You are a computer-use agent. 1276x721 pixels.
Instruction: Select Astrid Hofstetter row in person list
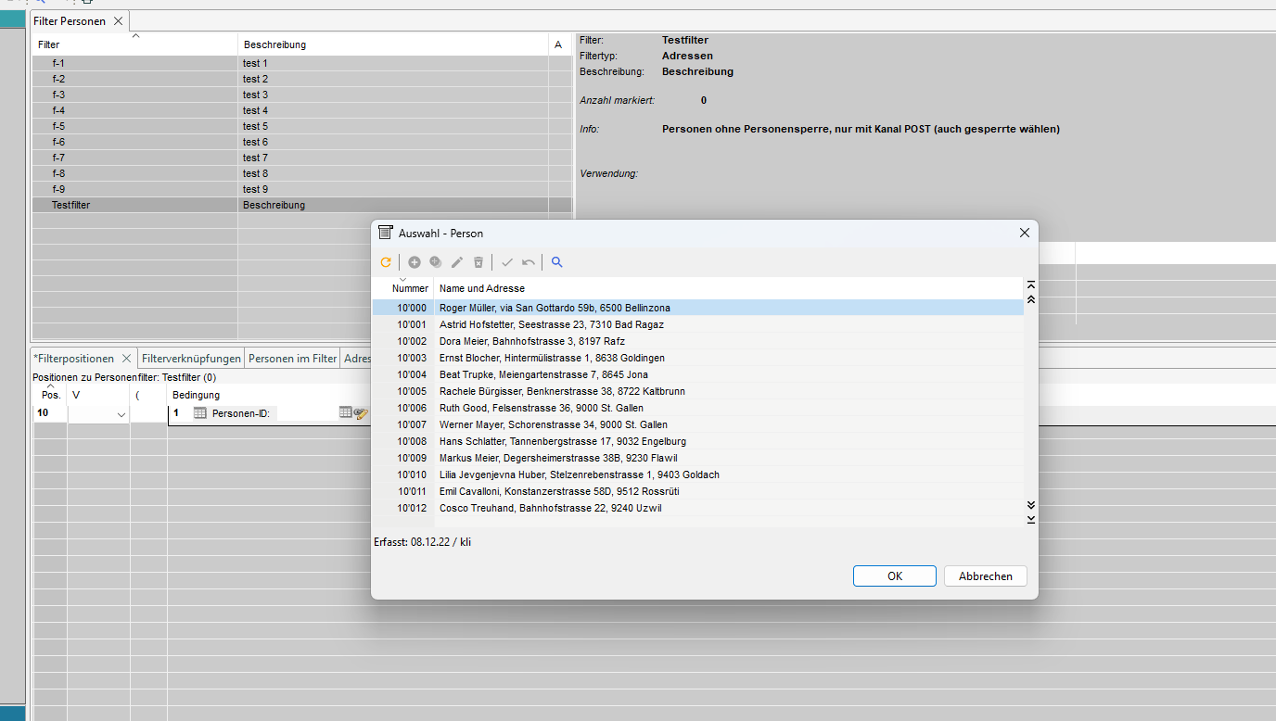tap(551, 324)
